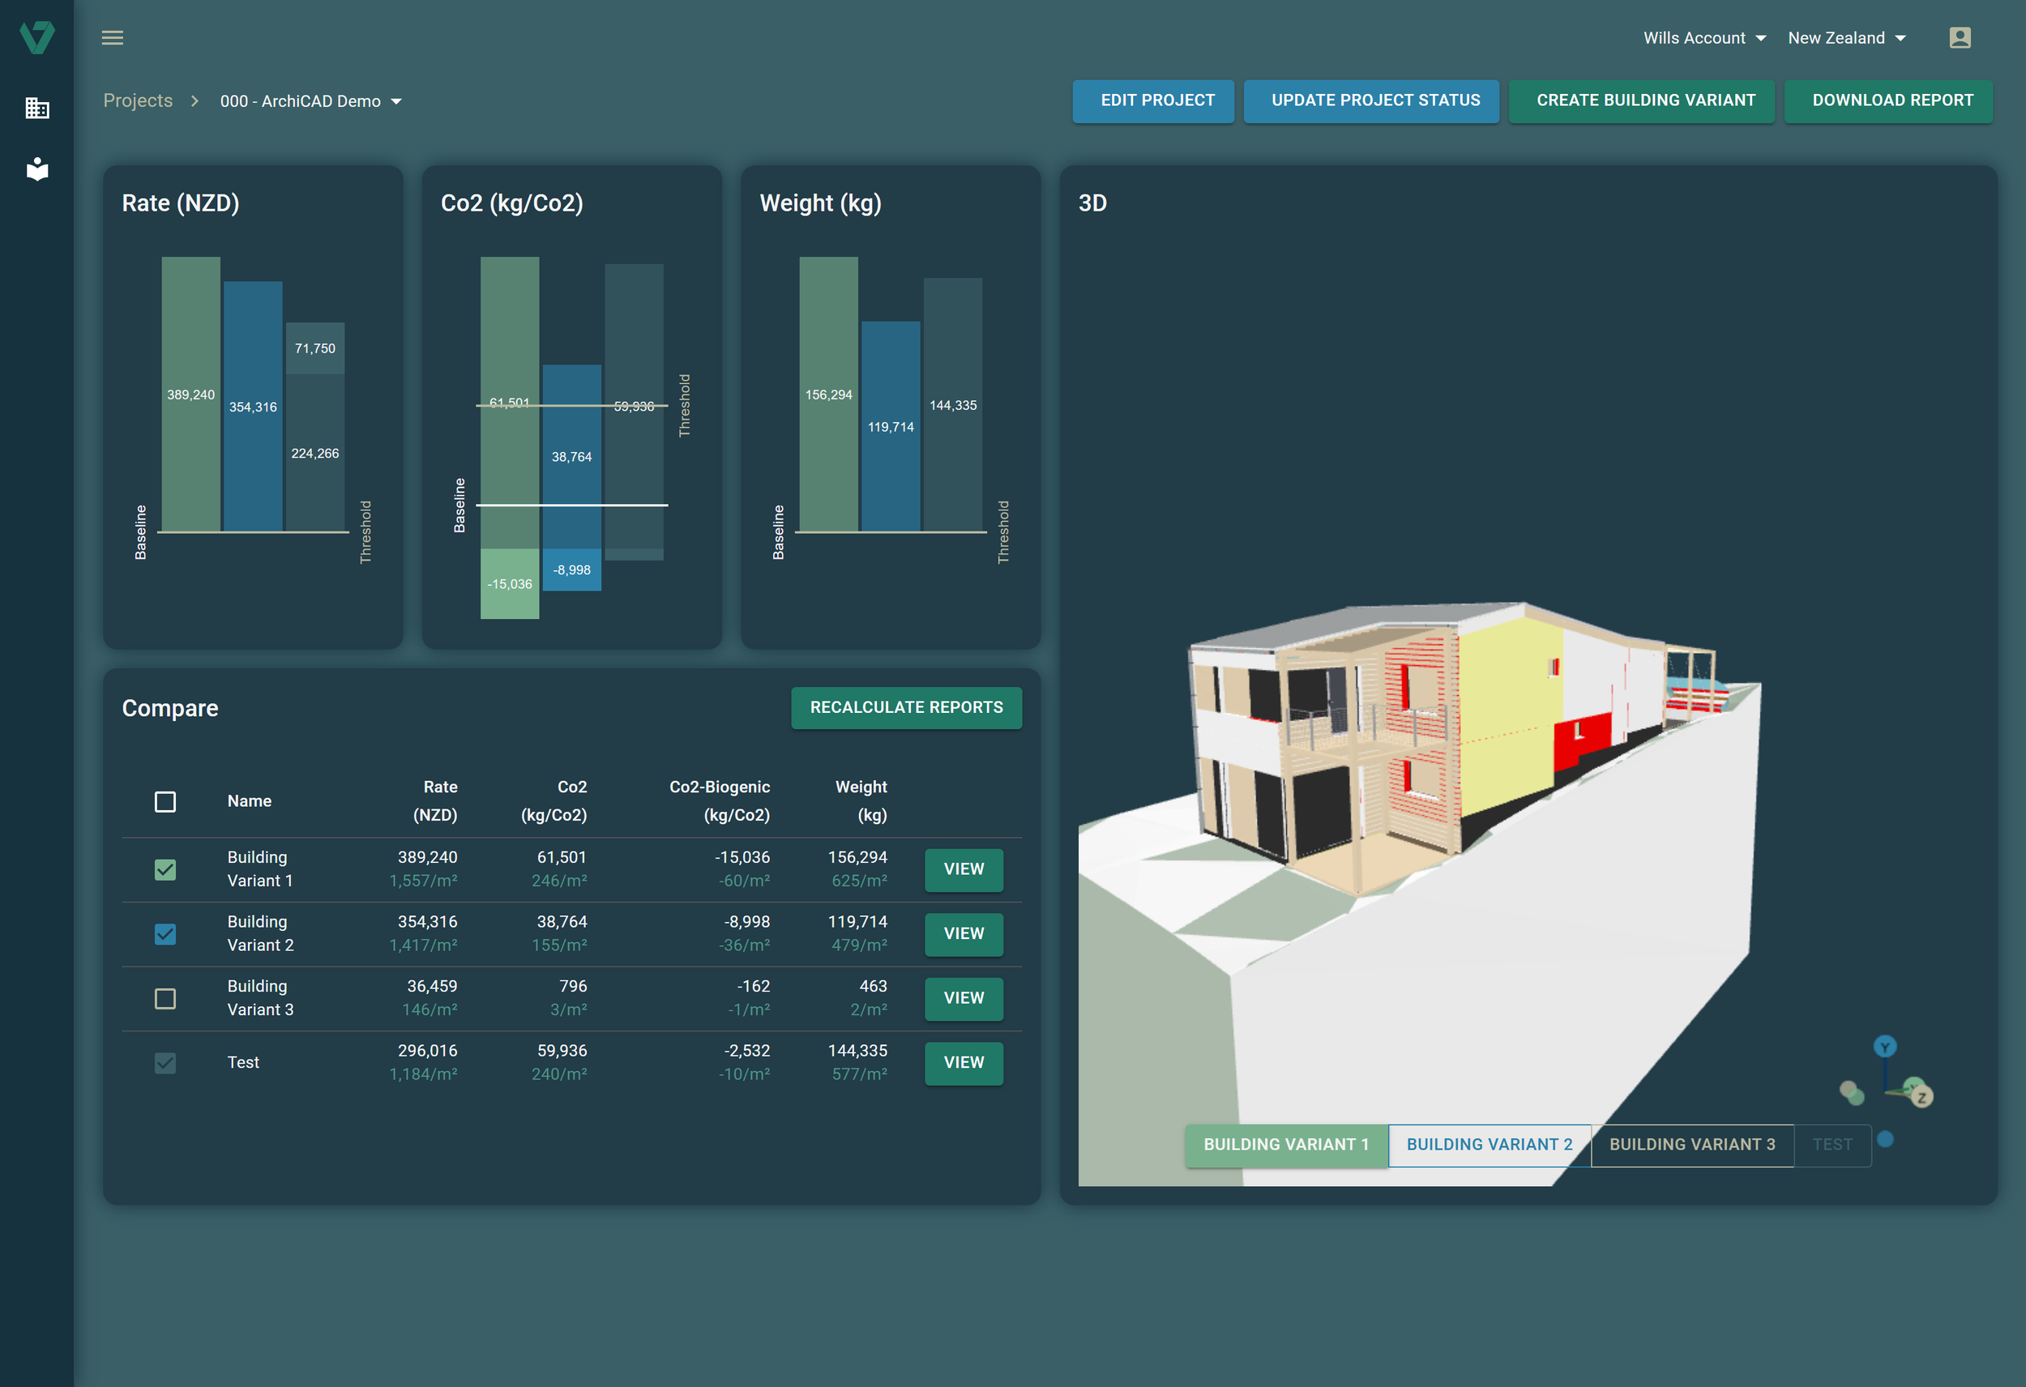The height and width of the screenshot is (1387, 2026).
Task: Open the hamburger navigation menu
Action: pos(112,37)
